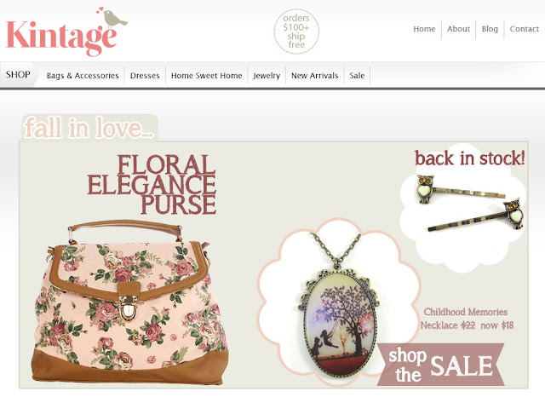This screenshot has width=545, height=397.
Task: Open the Sale category menu item
Action: coord(357,76)
